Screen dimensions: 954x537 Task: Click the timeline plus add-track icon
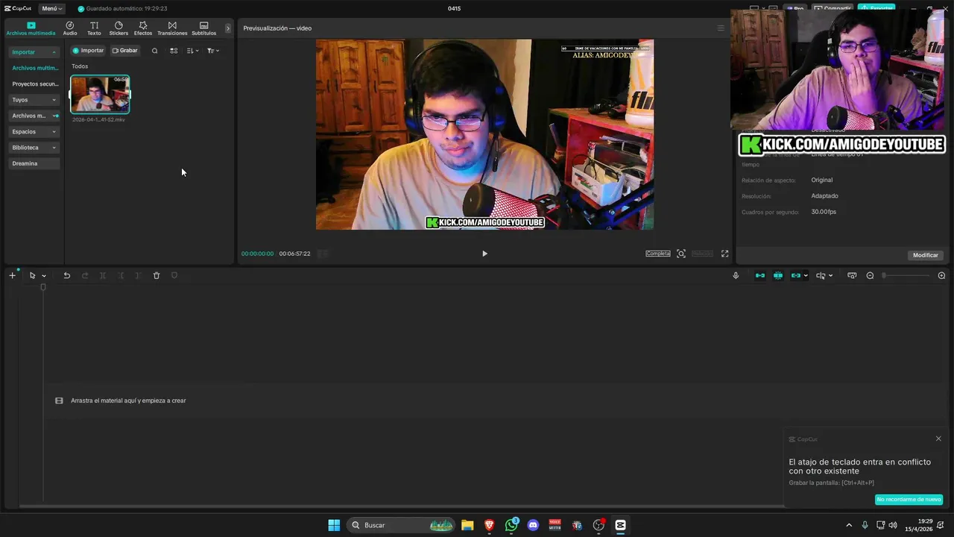coord(12,275)
